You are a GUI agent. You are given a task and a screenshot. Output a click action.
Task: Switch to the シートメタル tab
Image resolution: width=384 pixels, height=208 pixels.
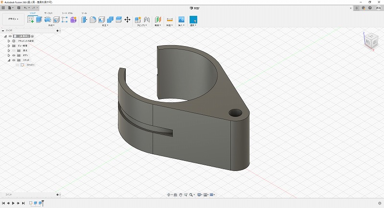pyautogui.click(x=67, y=13)
